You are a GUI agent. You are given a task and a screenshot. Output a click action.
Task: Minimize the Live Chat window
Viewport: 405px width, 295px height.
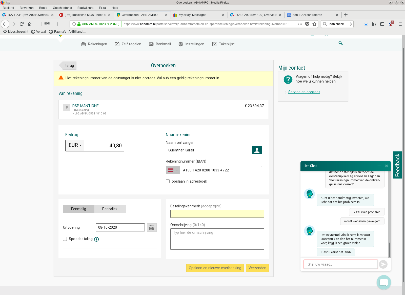click(x=379, y=166)
